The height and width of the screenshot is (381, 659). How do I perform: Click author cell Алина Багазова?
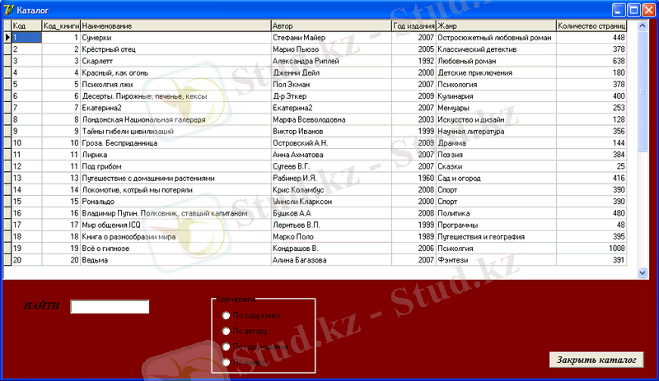(332, 260)
